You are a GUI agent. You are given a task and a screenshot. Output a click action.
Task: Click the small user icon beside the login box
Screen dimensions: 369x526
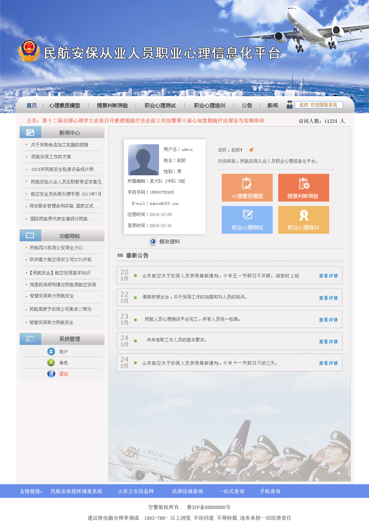click(x=290, y=105)
